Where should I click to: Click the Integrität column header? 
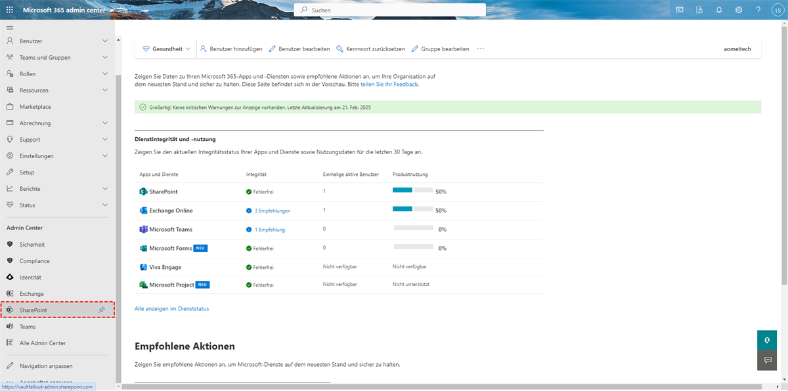pyautogui.click(x=256, y=174)
